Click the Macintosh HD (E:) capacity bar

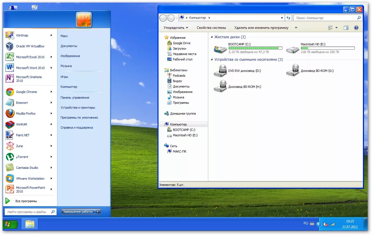328,48
